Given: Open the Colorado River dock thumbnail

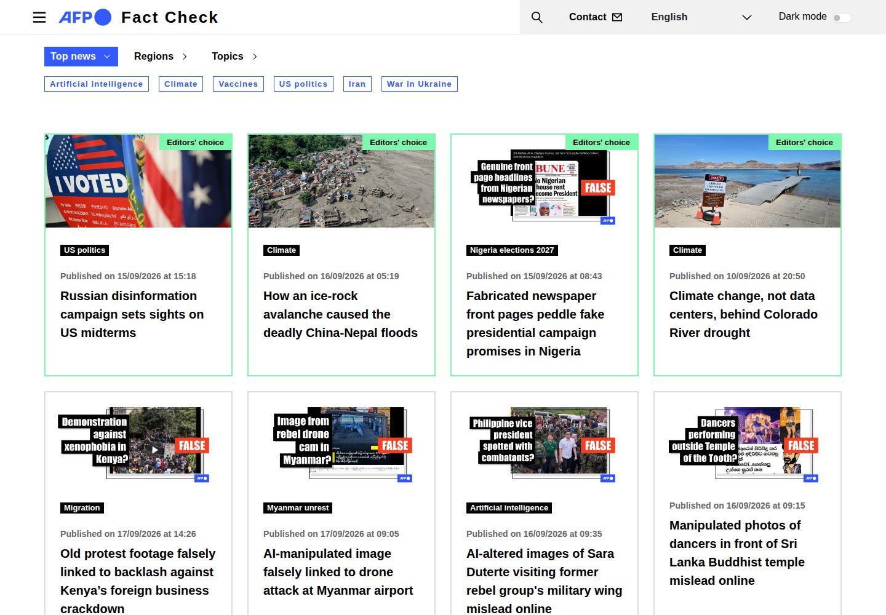Looking at the screenshot, I should click(x=748, y=181).
